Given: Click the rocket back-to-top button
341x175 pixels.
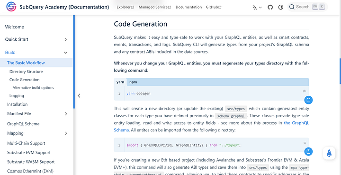Looking at the screenshot, I should [x=329, y=153].
